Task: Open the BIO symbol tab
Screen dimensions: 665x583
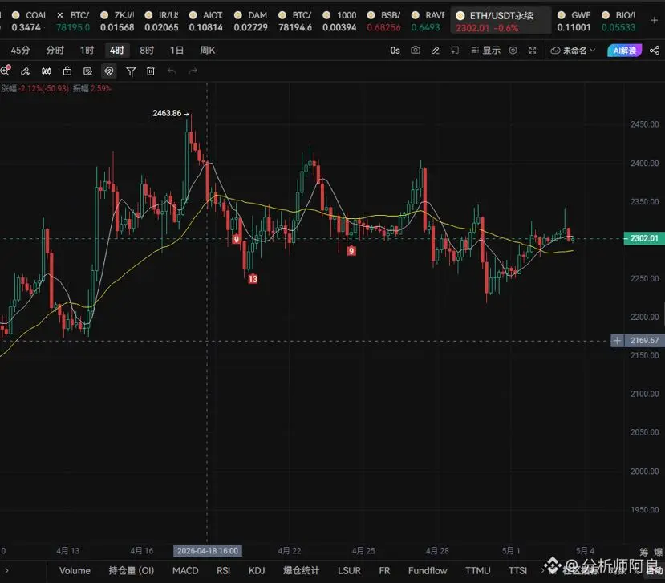Action: click(x=618, y=21)
